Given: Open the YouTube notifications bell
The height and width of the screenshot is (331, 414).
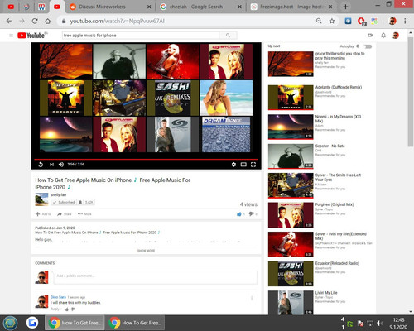Looking at the screenshot, I should click(383, 36).
